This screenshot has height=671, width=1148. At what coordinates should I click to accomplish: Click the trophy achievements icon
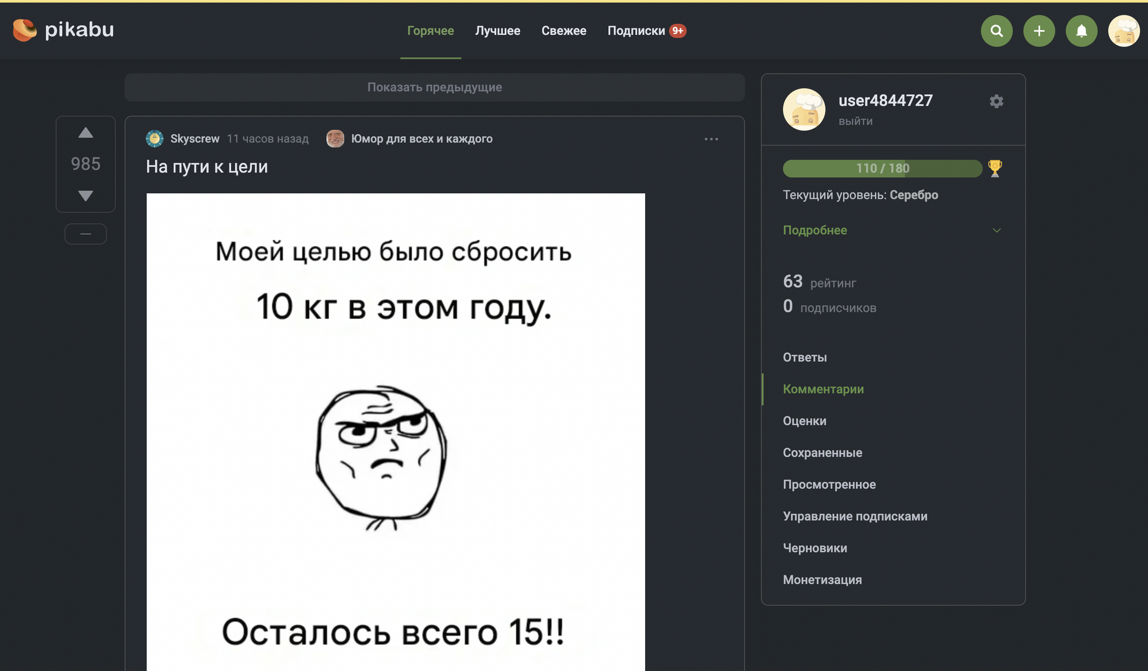pos(995,168)
